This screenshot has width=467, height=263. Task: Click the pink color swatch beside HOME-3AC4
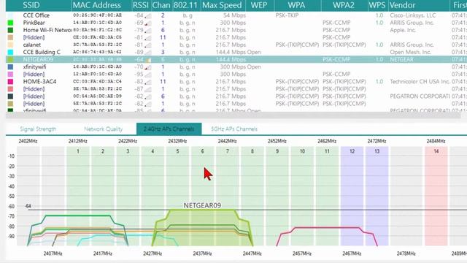10,82
